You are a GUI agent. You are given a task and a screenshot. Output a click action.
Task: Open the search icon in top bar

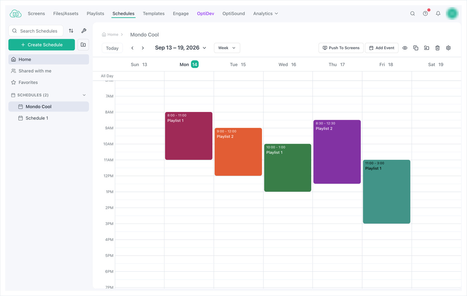tap(413, 14)
